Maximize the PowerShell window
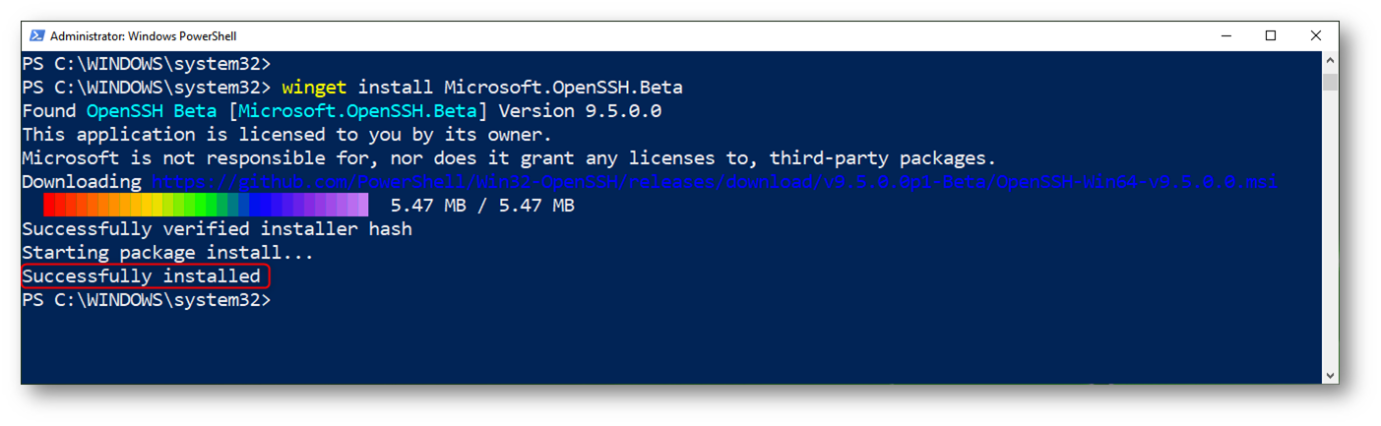Image resolution: width=1381 pixels, height=426 pixels. [x=1271, y=35]
